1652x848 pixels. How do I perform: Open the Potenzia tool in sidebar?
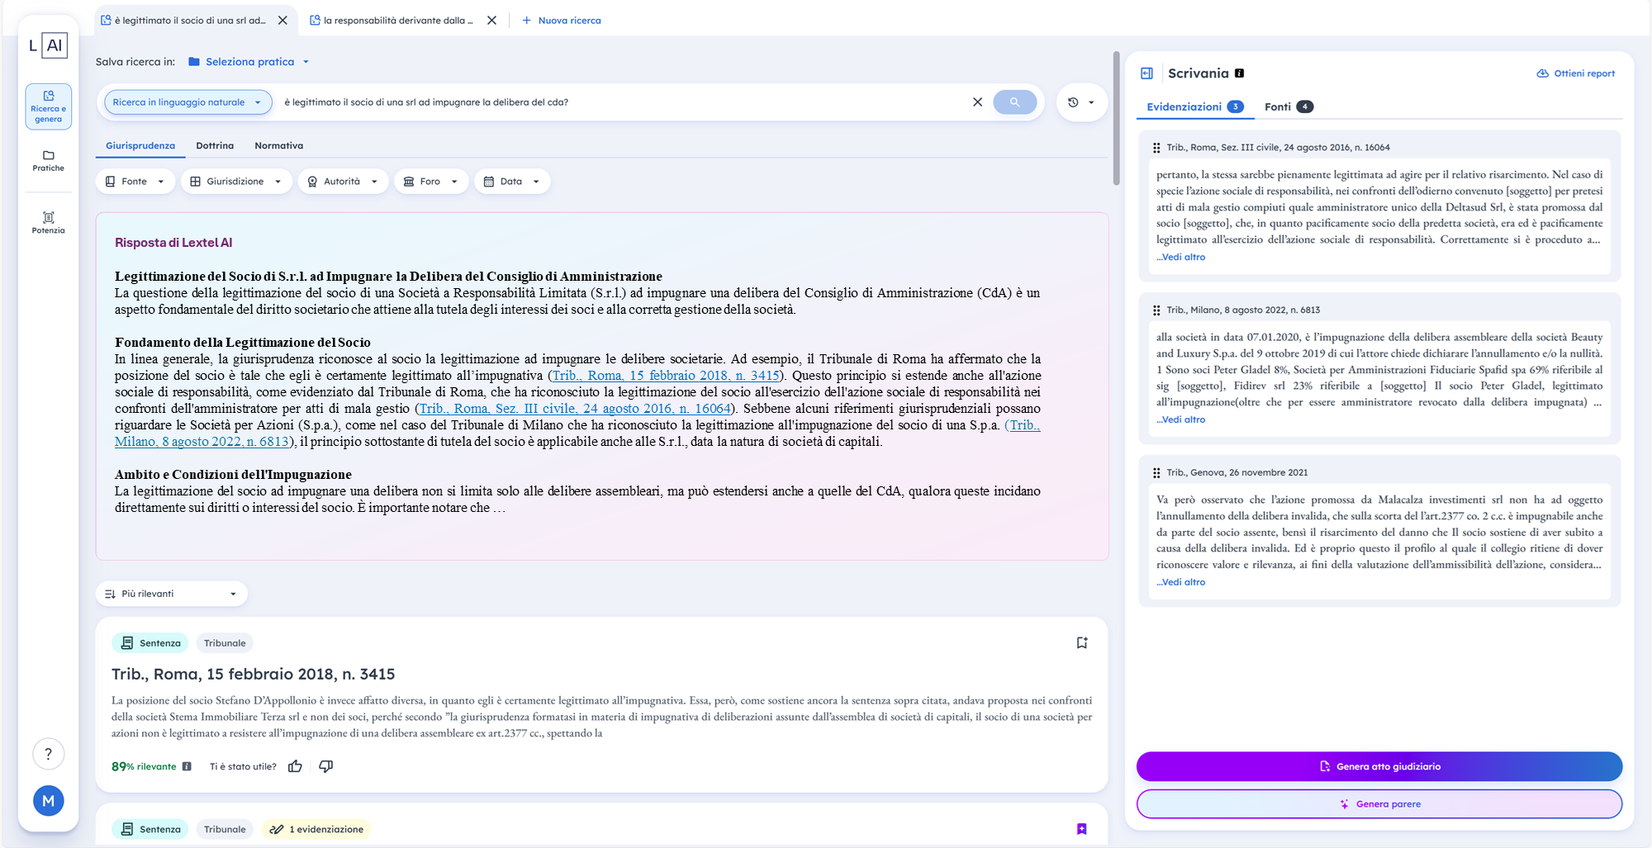click(48, 222)
